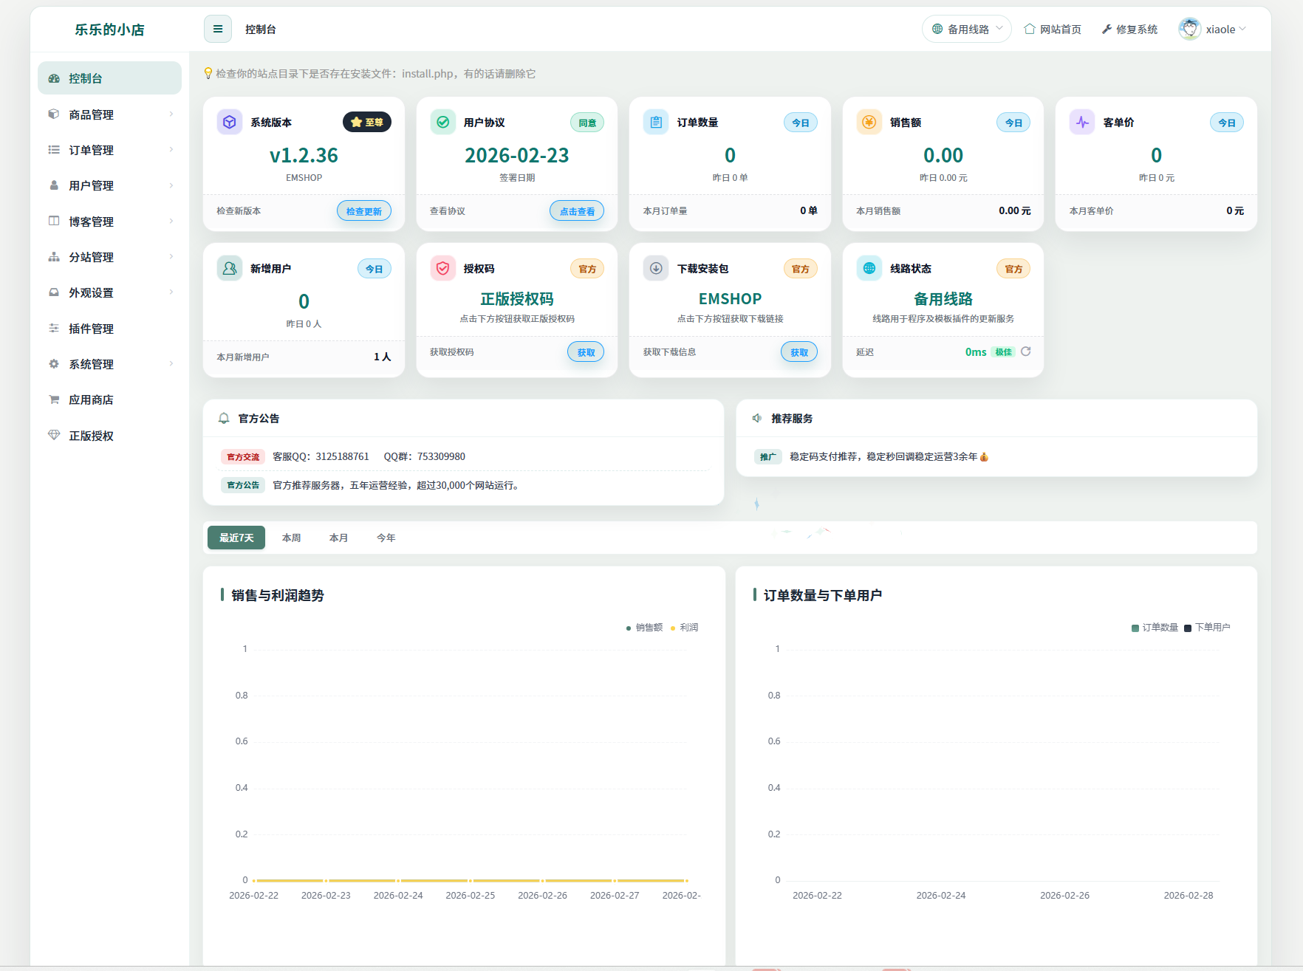Open 商品管理 from the sidebar

[92, 114]
